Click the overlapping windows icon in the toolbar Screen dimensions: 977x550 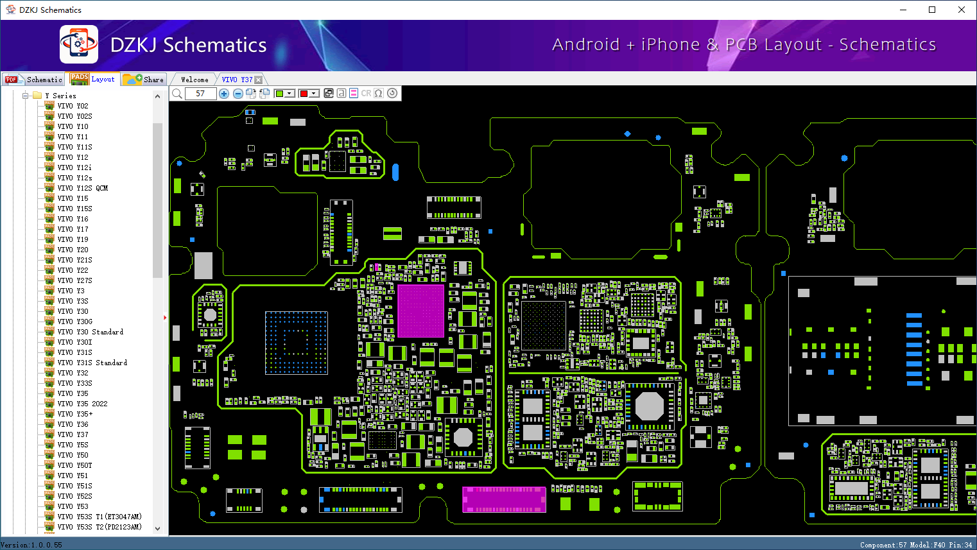[329, 93]
